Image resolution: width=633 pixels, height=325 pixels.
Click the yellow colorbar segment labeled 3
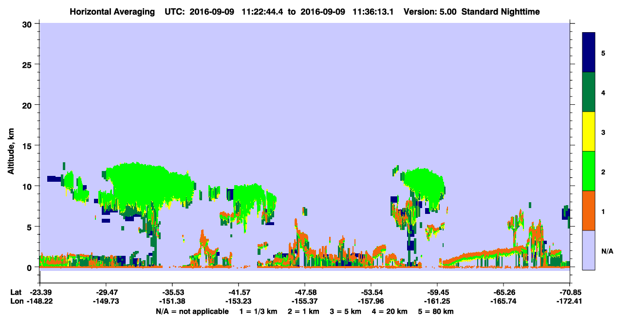pos(589,132)
